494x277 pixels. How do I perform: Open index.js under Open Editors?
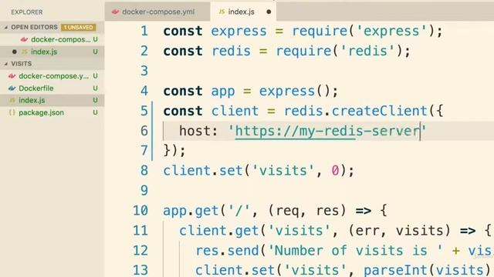pyautogui.click(x=44, y=52)
